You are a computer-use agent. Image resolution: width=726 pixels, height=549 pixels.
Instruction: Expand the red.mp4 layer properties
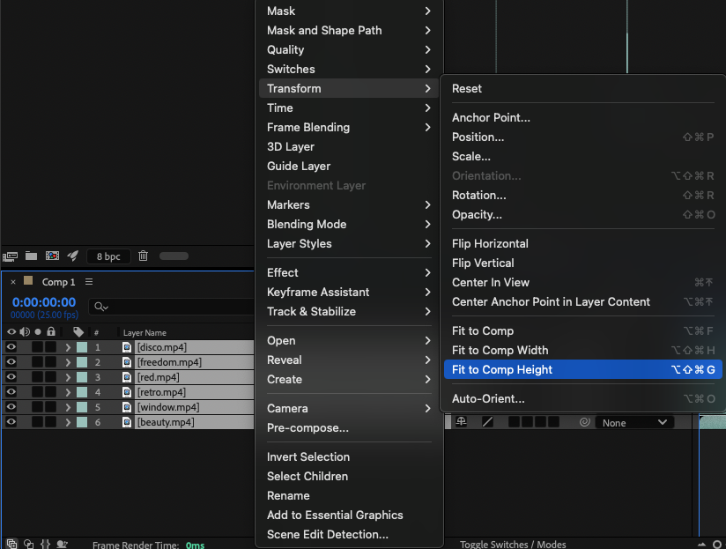pos(68,377)
